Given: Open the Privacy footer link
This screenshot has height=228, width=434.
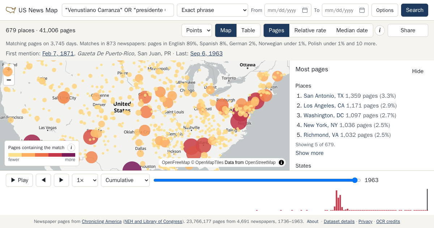Looking at the screenshot, I should pyautogui.click(x=365, y=221).
